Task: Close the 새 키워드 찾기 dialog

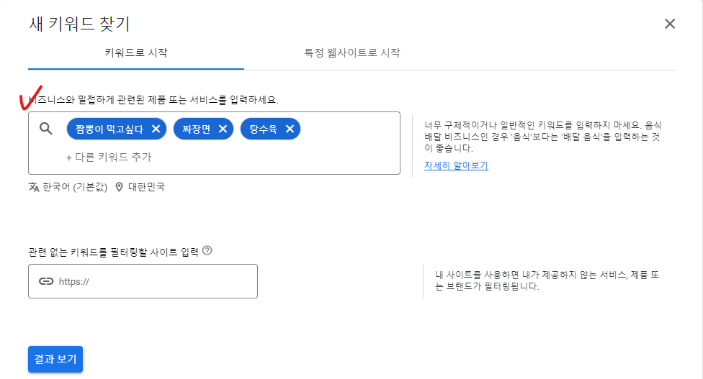Action: pyautogui.click(x=670, y=24)
